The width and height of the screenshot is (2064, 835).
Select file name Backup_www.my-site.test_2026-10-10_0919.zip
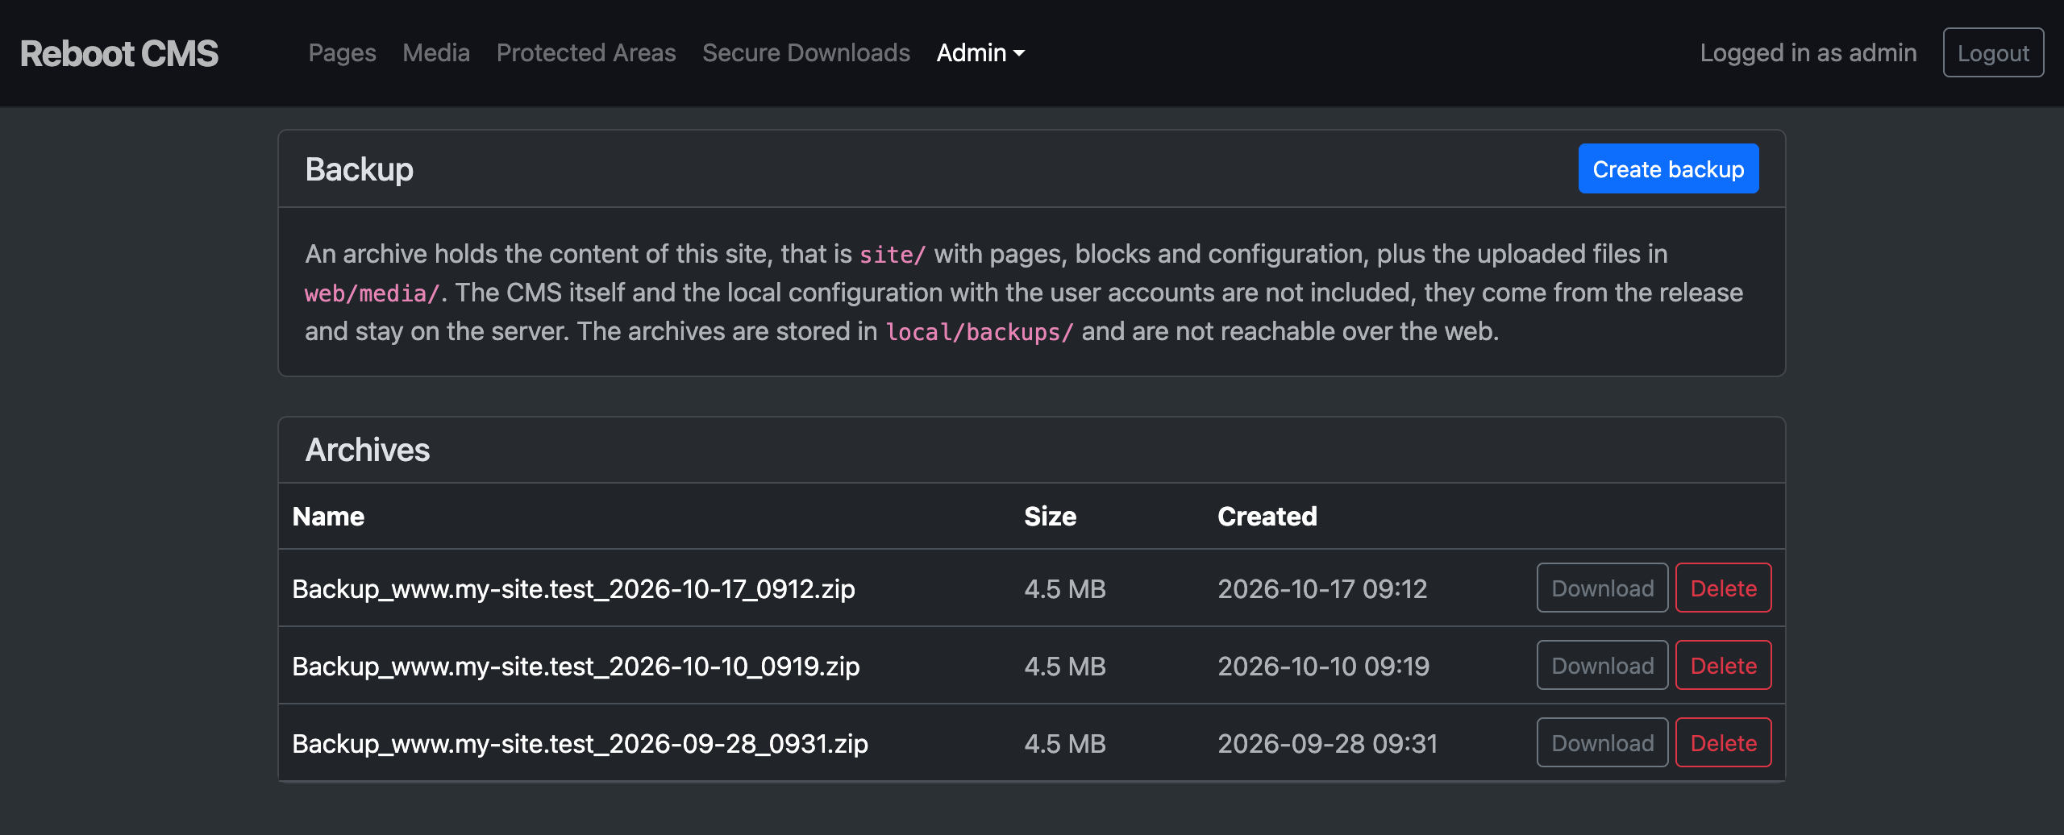click(576, 667)
